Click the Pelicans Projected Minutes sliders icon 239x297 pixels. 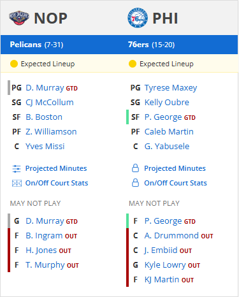pos(17,169)
